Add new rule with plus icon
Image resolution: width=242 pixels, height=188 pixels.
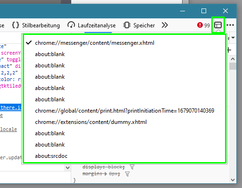click(229, 50)
